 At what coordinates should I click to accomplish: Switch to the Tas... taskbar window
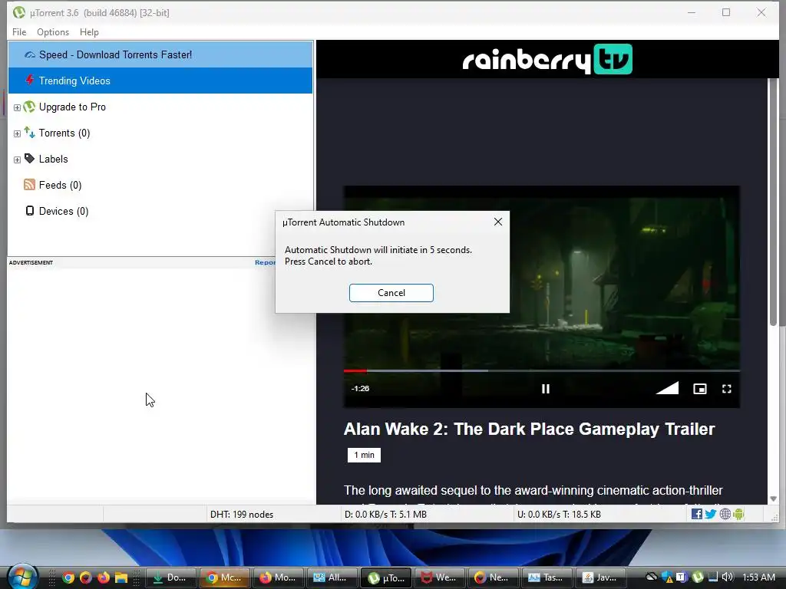(x=547, y=577)
